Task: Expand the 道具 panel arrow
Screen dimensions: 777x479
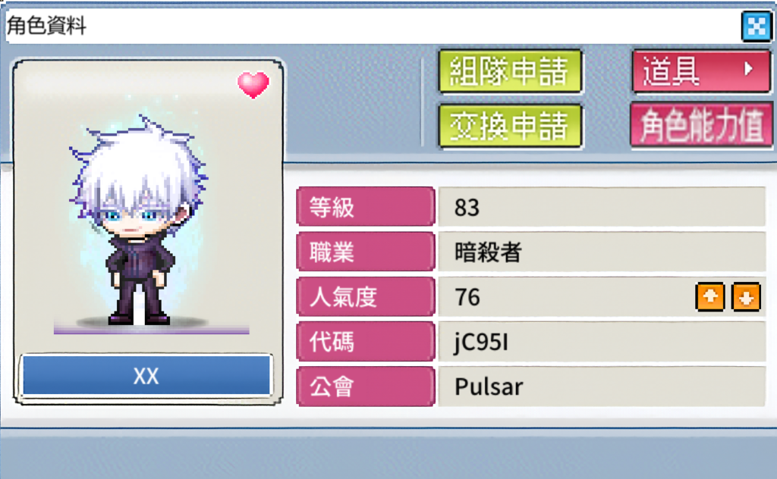Action: [x=748, y=69]
